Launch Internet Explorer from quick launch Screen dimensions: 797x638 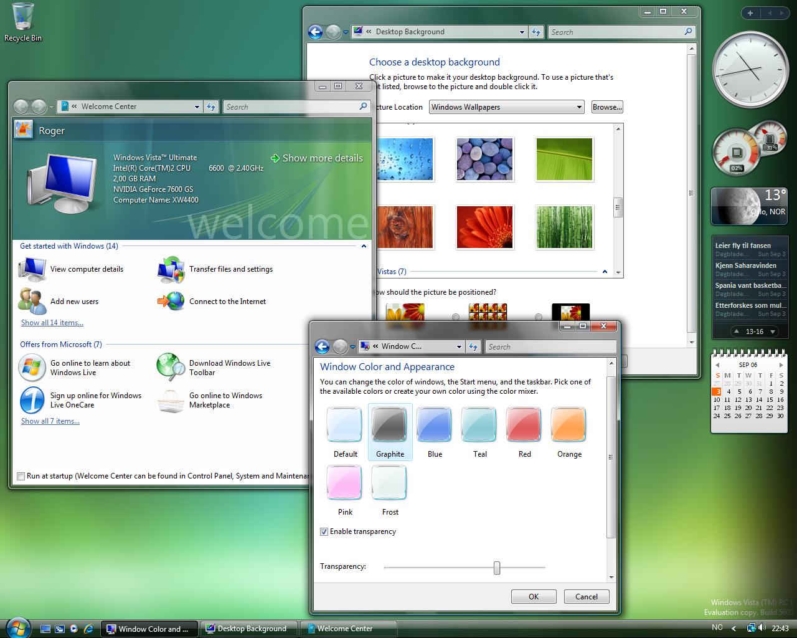coord(88,629)
